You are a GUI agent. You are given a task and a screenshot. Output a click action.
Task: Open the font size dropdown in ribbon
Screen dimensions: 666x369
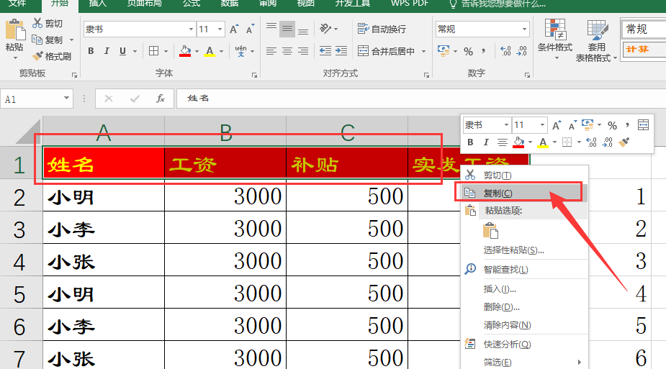[x=220, y=29]
